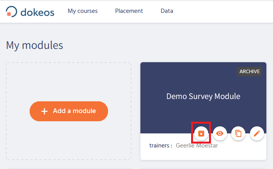Click the Dokeos logo icon
Screen dimensions: 273x169
tap(12, 11)
